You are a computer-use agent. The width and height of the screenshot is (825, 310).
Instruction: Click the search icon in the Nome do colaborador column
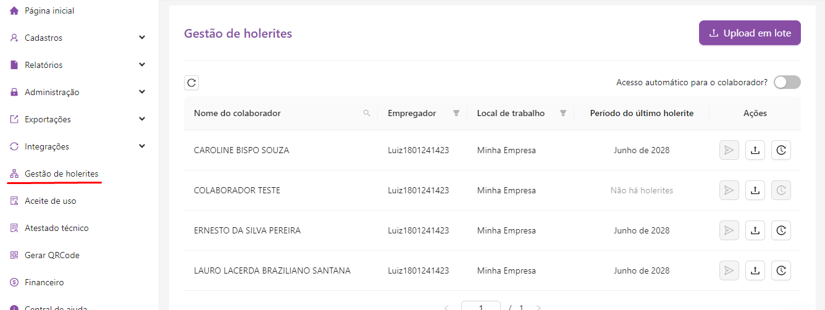tap(367, 113)
